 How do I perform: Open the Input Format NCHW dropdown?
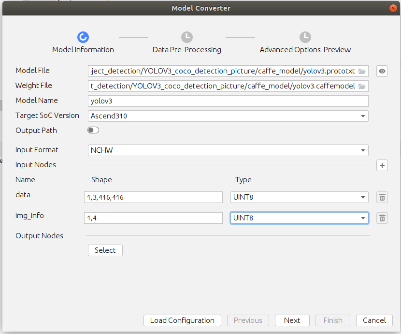[x=229, y=150]
